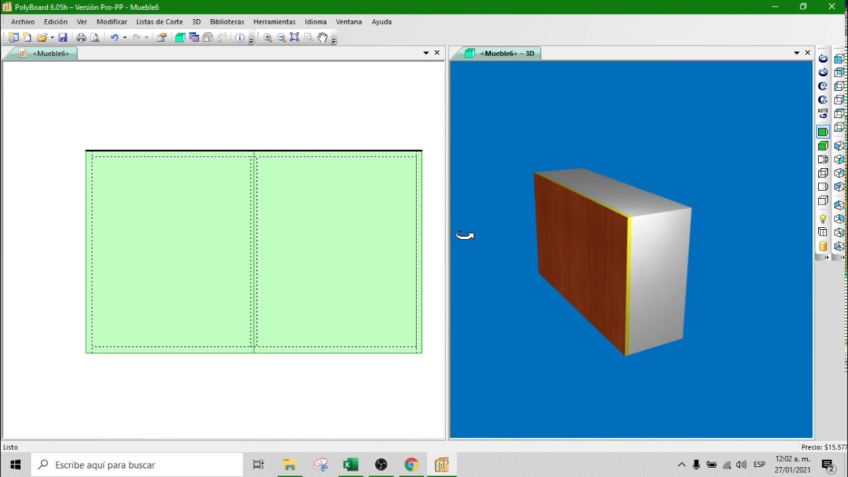
Task: Open the information icon
Action: [240, 38]
